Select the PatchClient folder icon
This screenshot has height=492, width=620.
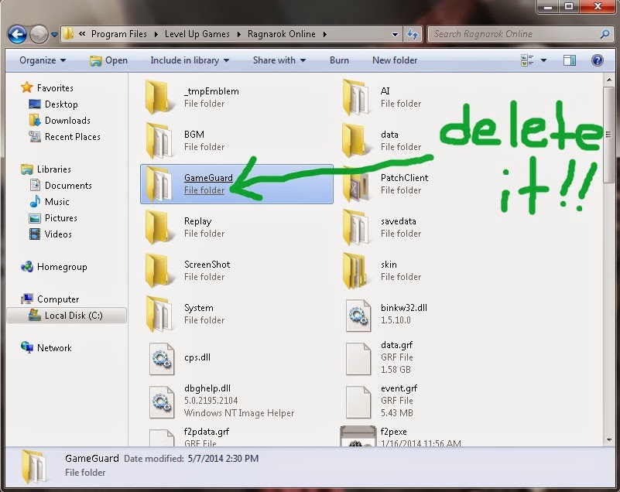point(355,184)
